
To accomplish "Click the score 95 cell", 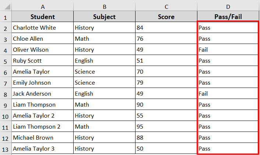I will (x=166, y=126).
